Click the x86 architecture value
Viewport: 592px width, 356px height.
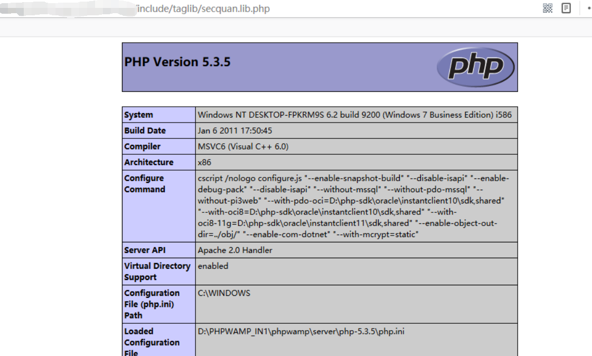[204, 162]
